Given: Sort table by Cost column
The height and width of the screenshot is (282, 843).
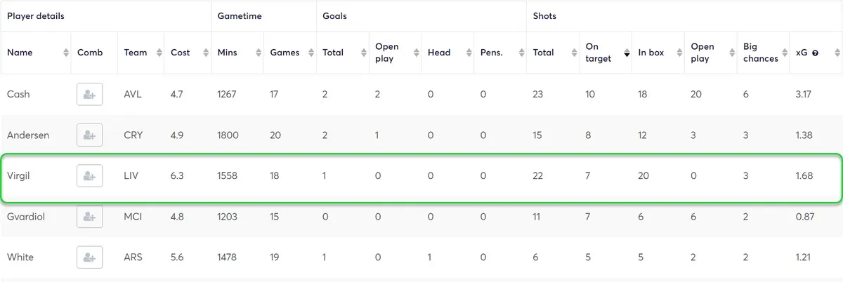Looking at the screenshot, I should pyautogui.click(x=188, y=53).
